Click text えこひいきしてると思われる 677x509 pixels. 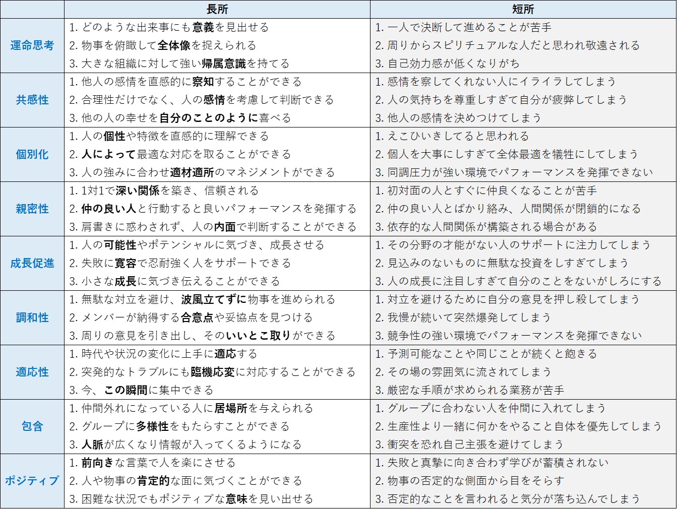[458, 136]
